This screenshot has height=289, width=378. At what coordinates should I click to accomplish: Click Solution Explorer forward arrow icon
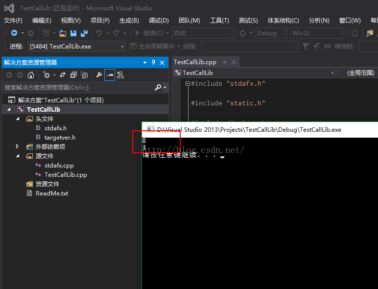click(20, 75)
